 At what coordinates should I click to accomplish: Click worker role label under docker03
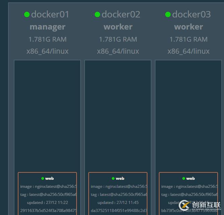pos(188,27)
